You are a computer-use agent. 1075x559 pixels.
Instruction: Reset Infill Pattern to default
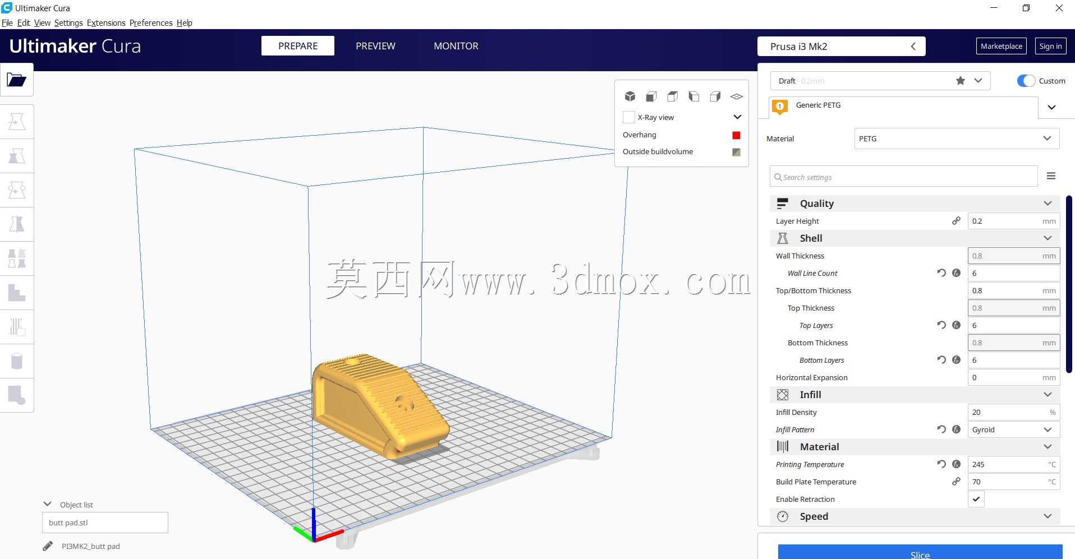coord(941,429)
